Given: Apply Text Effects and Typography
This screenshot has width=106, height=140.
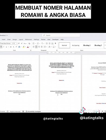Looking at the screenshot, I should [19, 47].
